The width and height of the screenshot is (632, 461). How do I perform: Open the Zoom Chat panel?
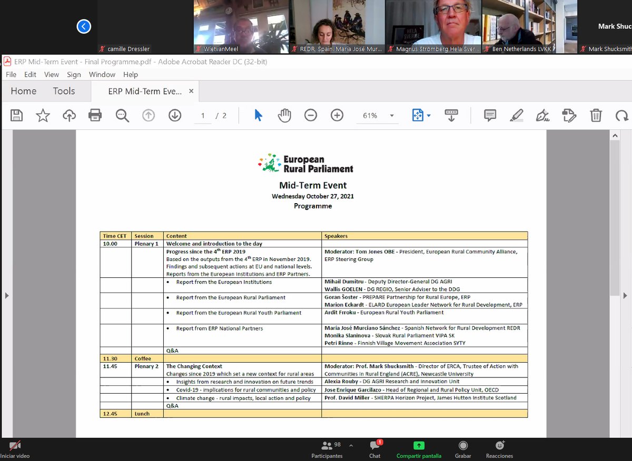[x=375, y=450]
